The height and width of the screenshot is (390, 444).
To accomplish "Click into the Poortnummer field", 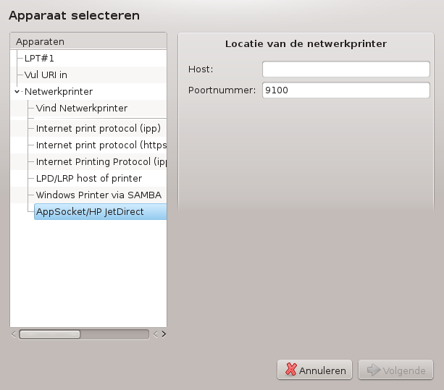I will click(x=346, y=90).
